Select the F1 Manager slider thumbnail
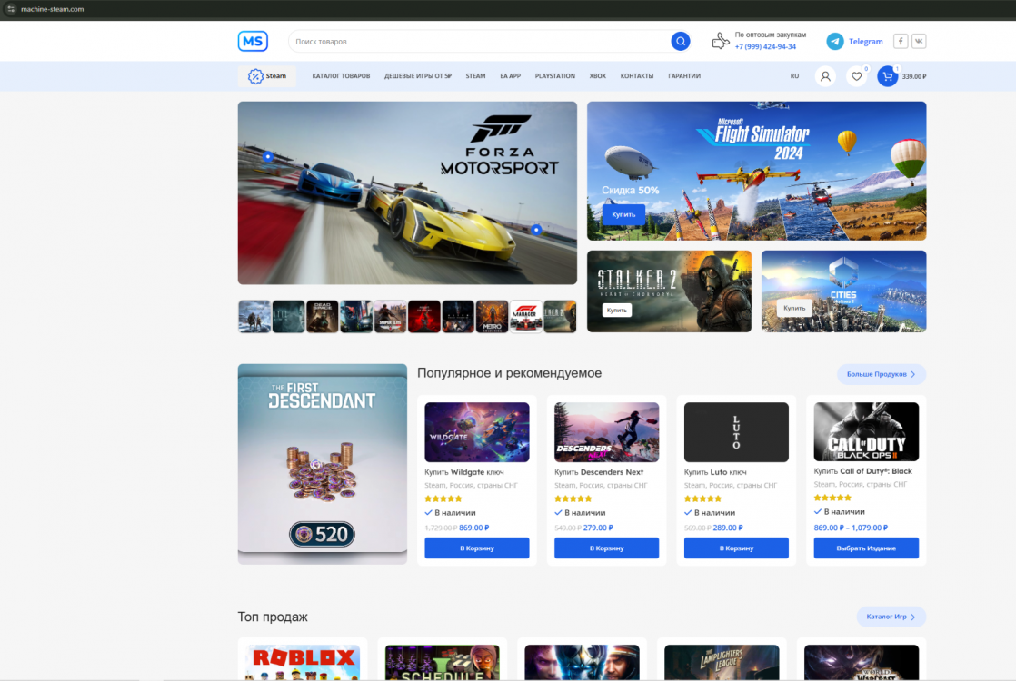This screenshot has width=1016, height=681. coord(526,317)
